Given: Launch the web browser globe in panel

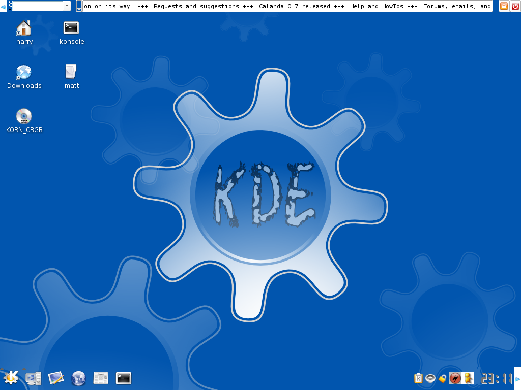Looking at the screenshot, I should click(78, 378).
